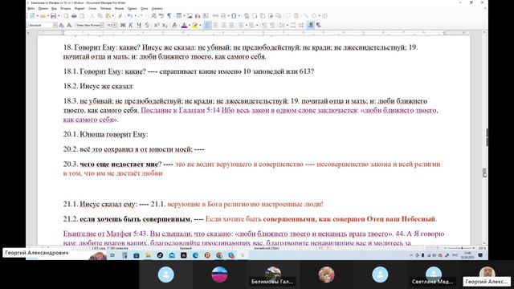
Task: Click the Insert image icon
Action: point(190,16)
